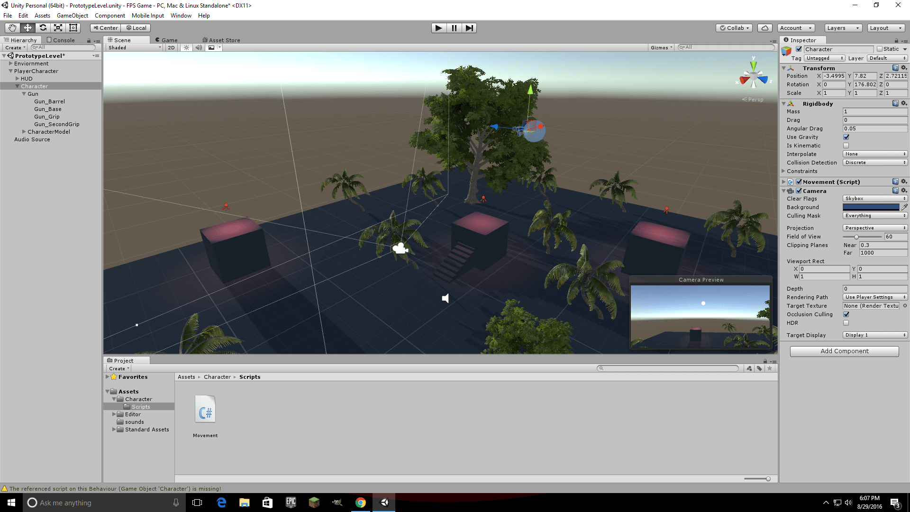Toggle Local handle rotation button

coord(136,28)
